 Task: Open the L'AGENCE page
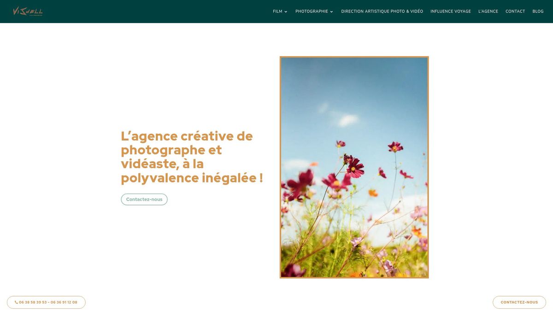pos(488,10)
